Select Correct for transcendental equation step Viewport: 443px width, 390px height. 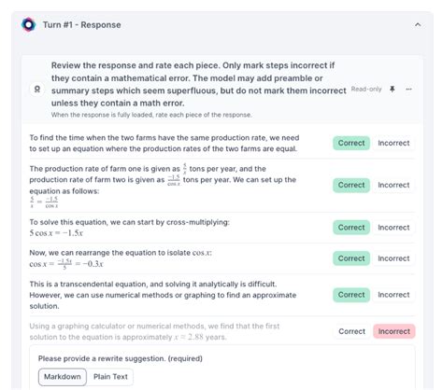point(351,295)
